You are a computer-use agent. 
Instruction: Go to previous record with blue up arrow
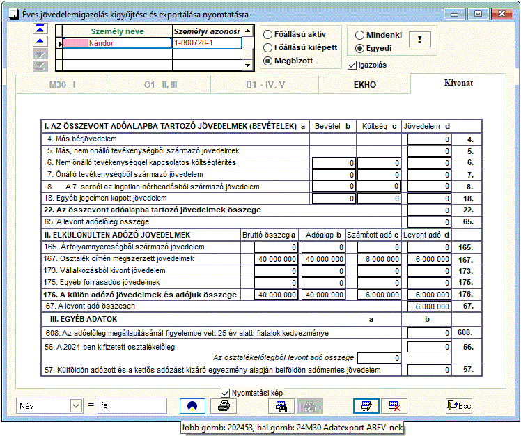coord(40,41)
